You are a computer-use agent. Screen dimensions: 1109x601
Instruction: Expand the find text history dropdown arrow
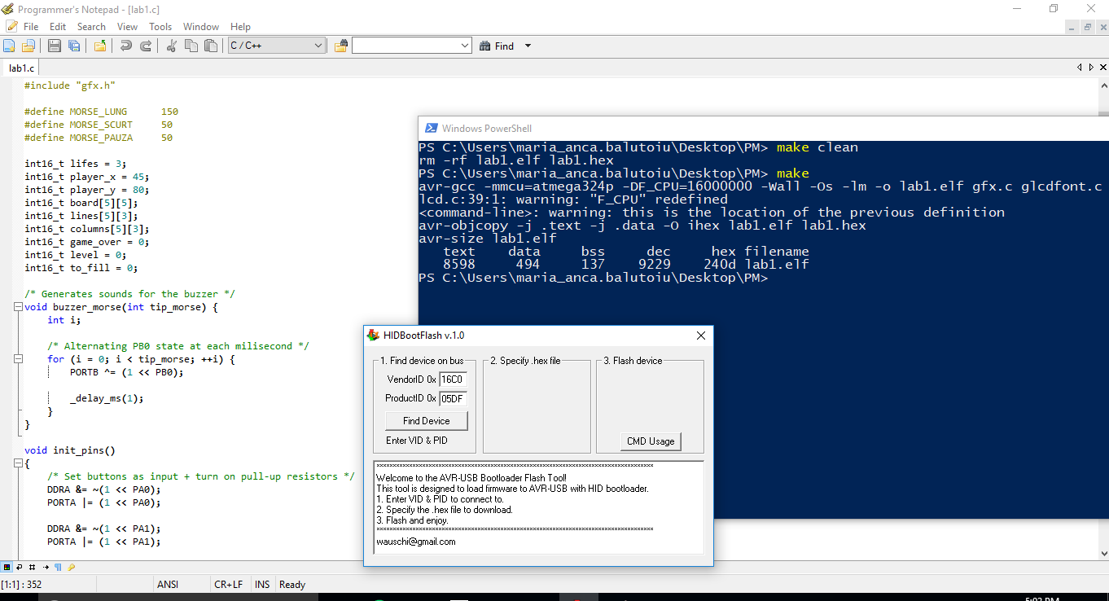pos(465,46)
